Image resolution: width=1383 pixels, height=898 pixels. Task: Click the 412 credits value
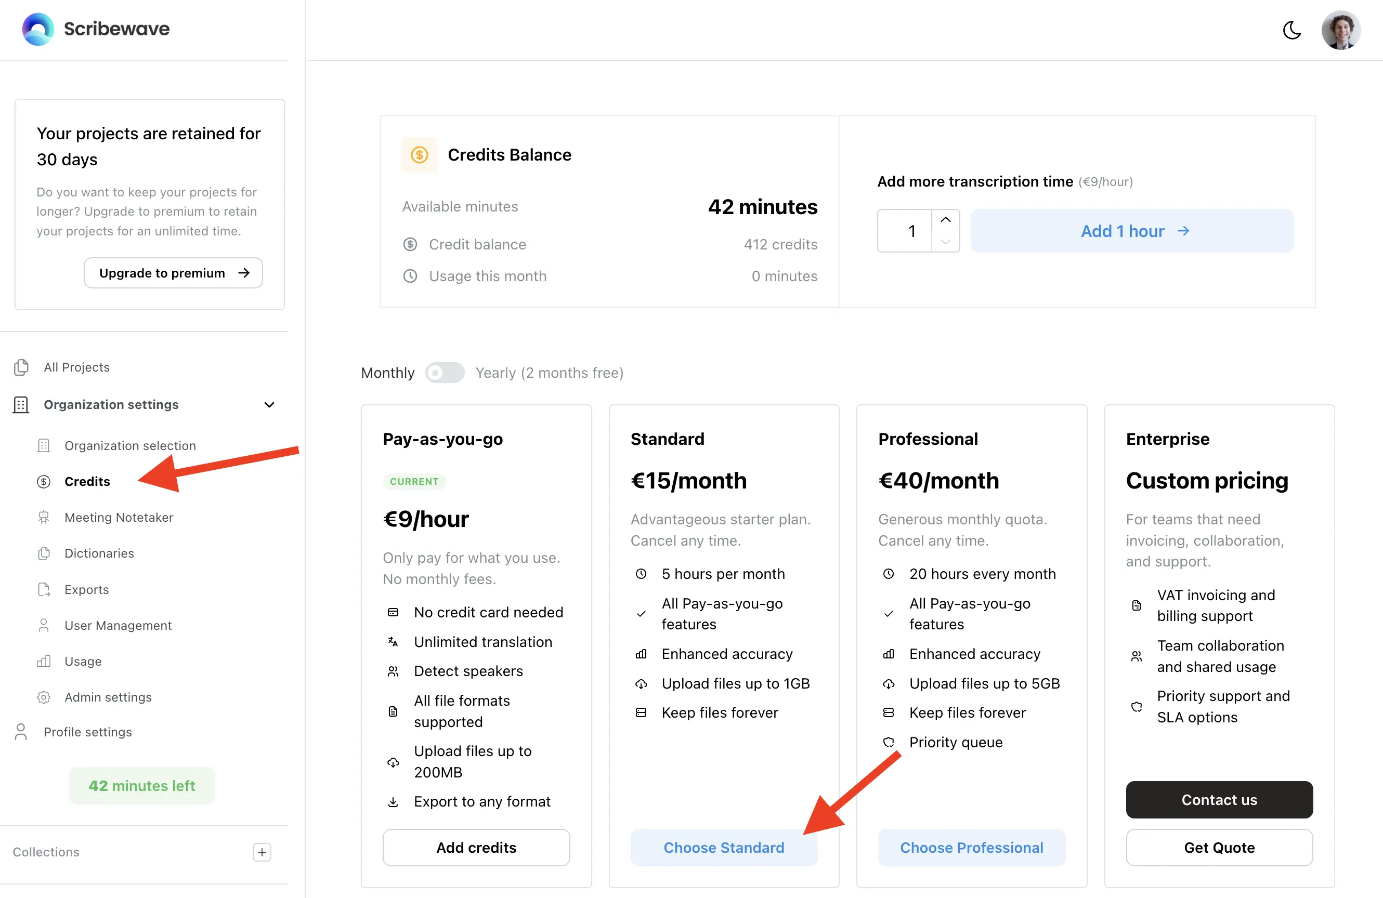point(780,245)
